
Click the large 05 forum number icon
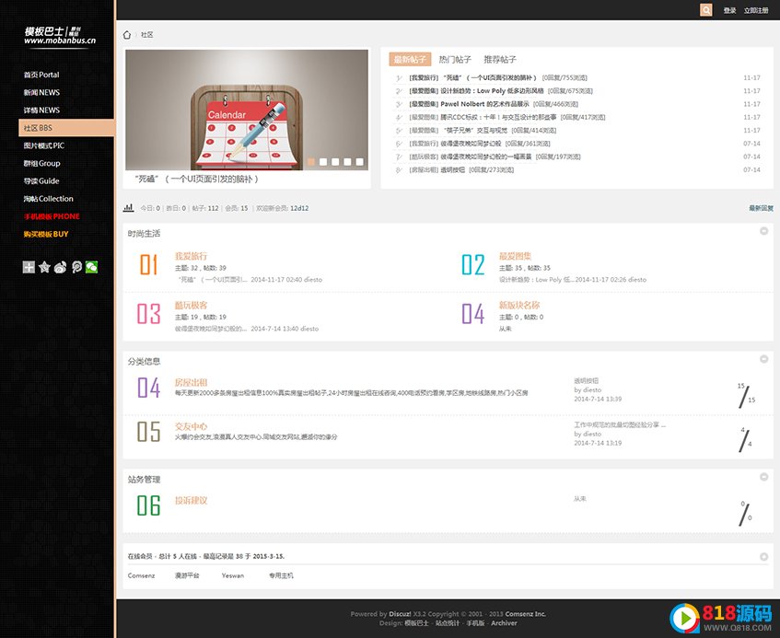[x=149, y=431]
